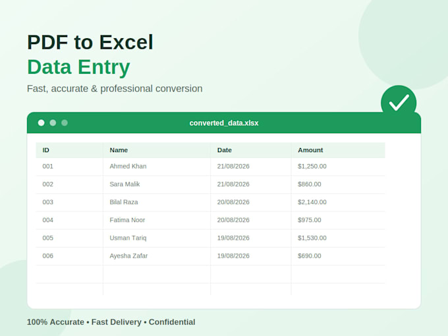The width and height of the screenshot is (448, 336).
Task: Select the Ahmed Khan name cell
Action: pos(157,166)
